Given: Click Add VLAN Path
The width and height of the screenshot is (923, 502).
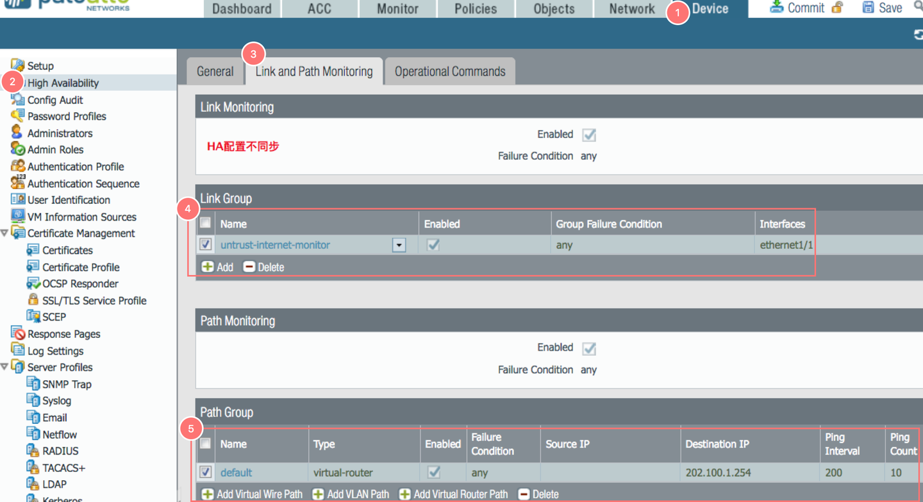Looking at the screenshot, I should [351, 494].
